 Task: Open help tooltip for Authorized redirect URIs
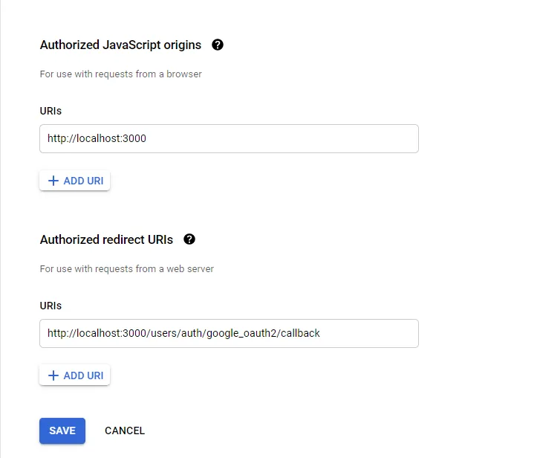tap(189, 239)
